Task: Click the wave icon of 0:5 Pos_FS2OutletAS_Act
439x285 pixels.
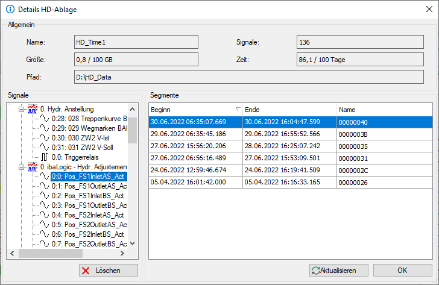Action: pos(44,225)
